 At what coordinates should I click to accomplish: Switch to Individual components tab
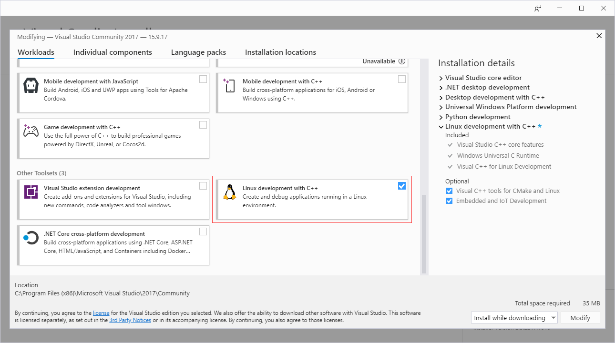(113, 52)
